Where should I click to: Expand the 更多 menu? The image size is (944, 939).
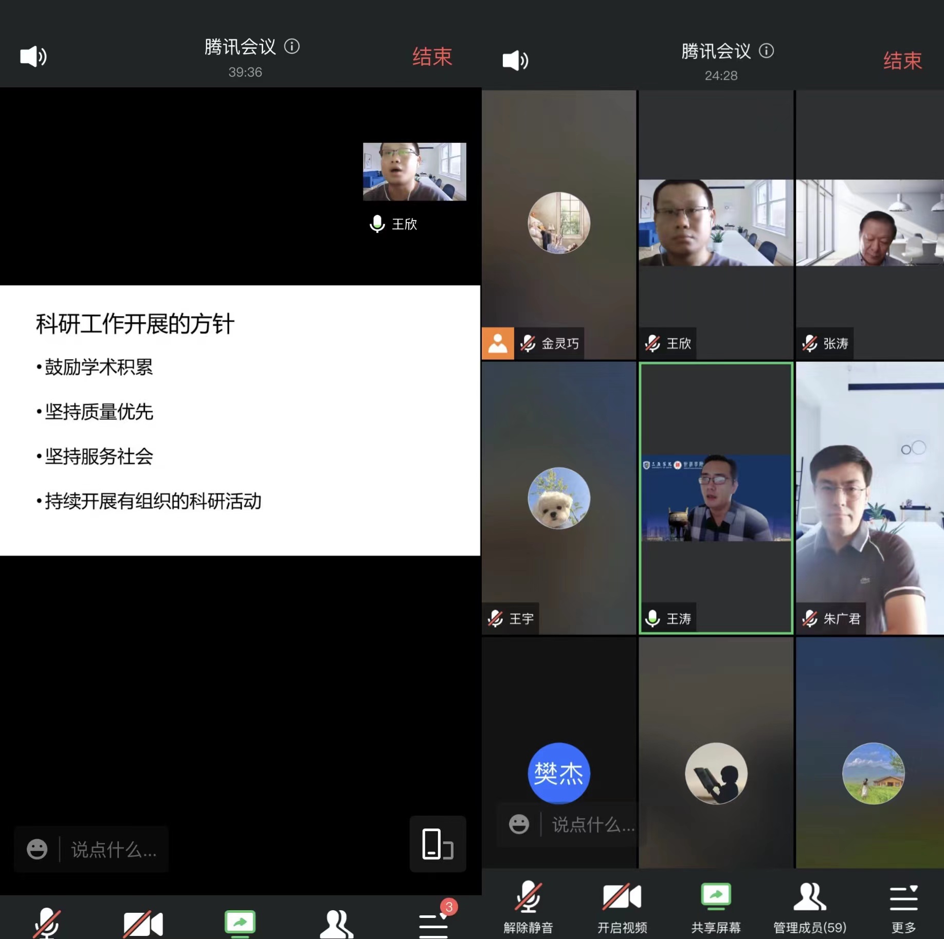click(x=903, y=907)
